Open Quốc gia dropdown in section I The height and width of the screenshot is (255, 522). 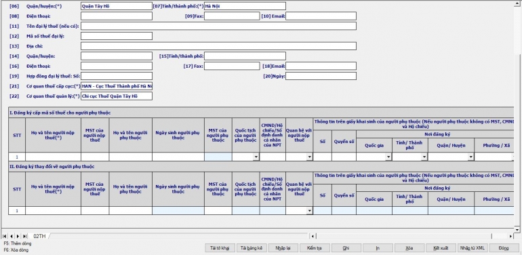[388, 157]
